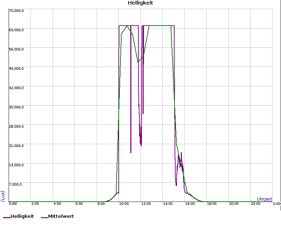Click the 28,000,0 y-axis value
The image size is (281, 228).
click(16, 127)
